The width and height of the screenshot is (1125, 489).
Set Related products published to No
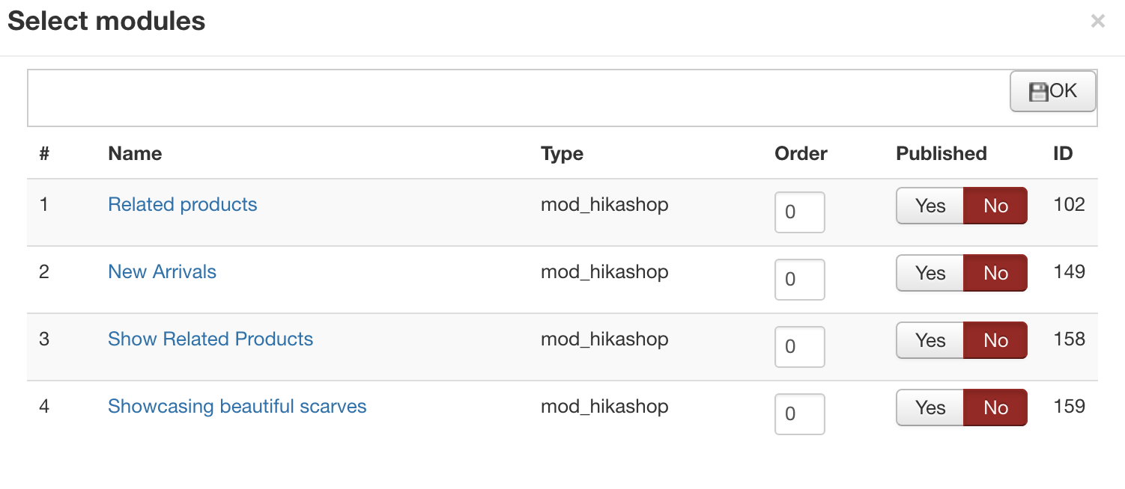click(995, 206)
